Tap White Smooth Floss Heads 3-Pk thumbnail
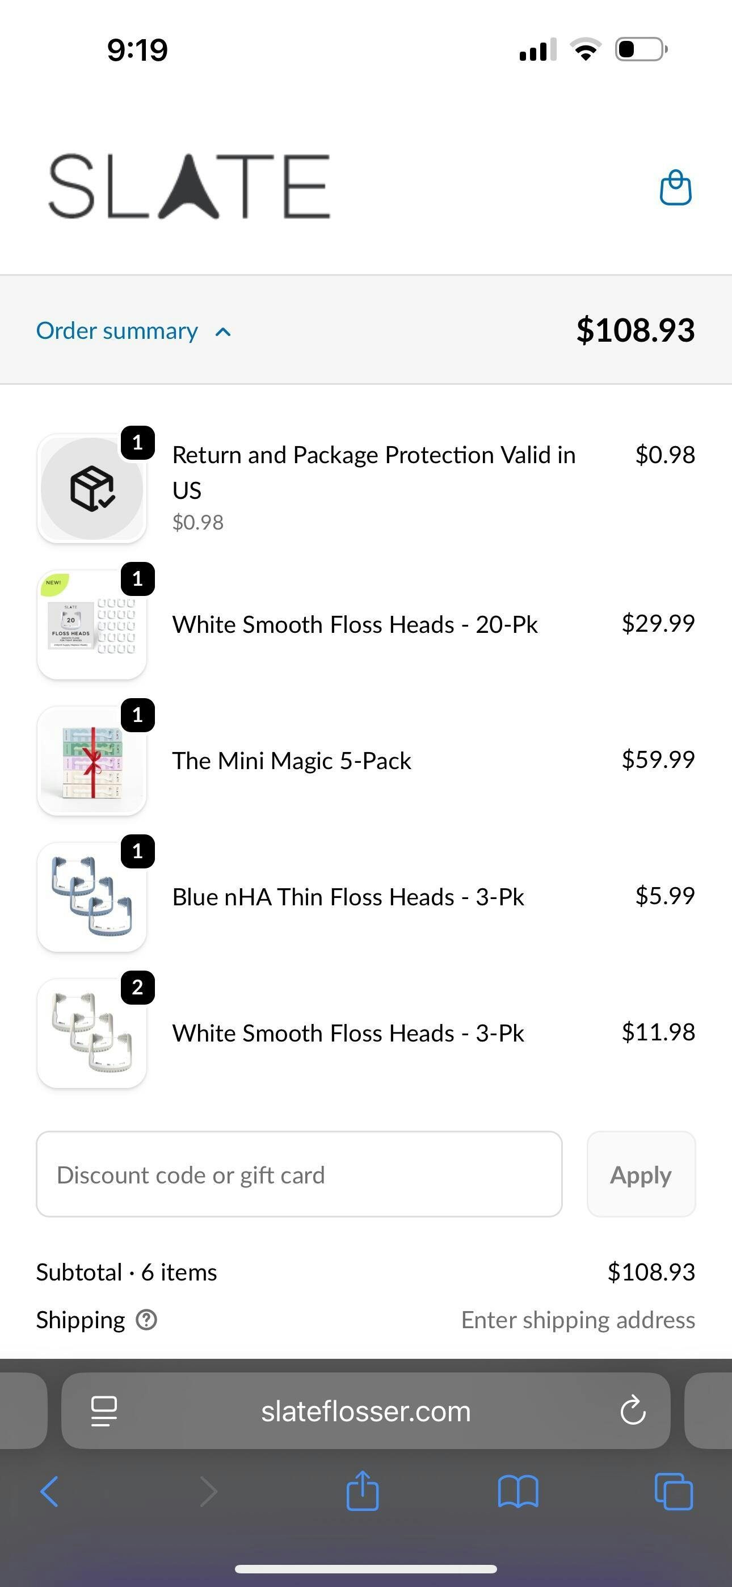This screenshot has width=732, height=1587. pyautogui.click(x=92, y=1033)
